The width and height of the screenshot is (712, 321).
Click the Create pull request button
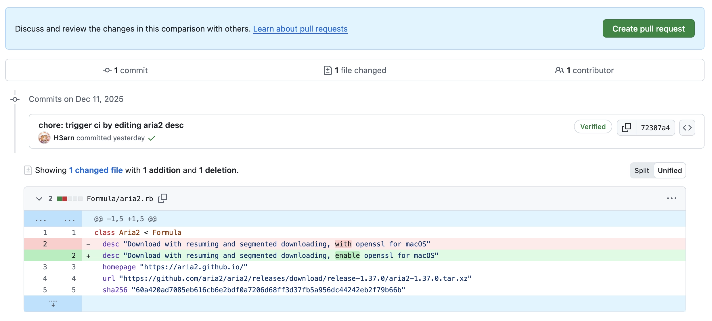(x=648, y=29)
